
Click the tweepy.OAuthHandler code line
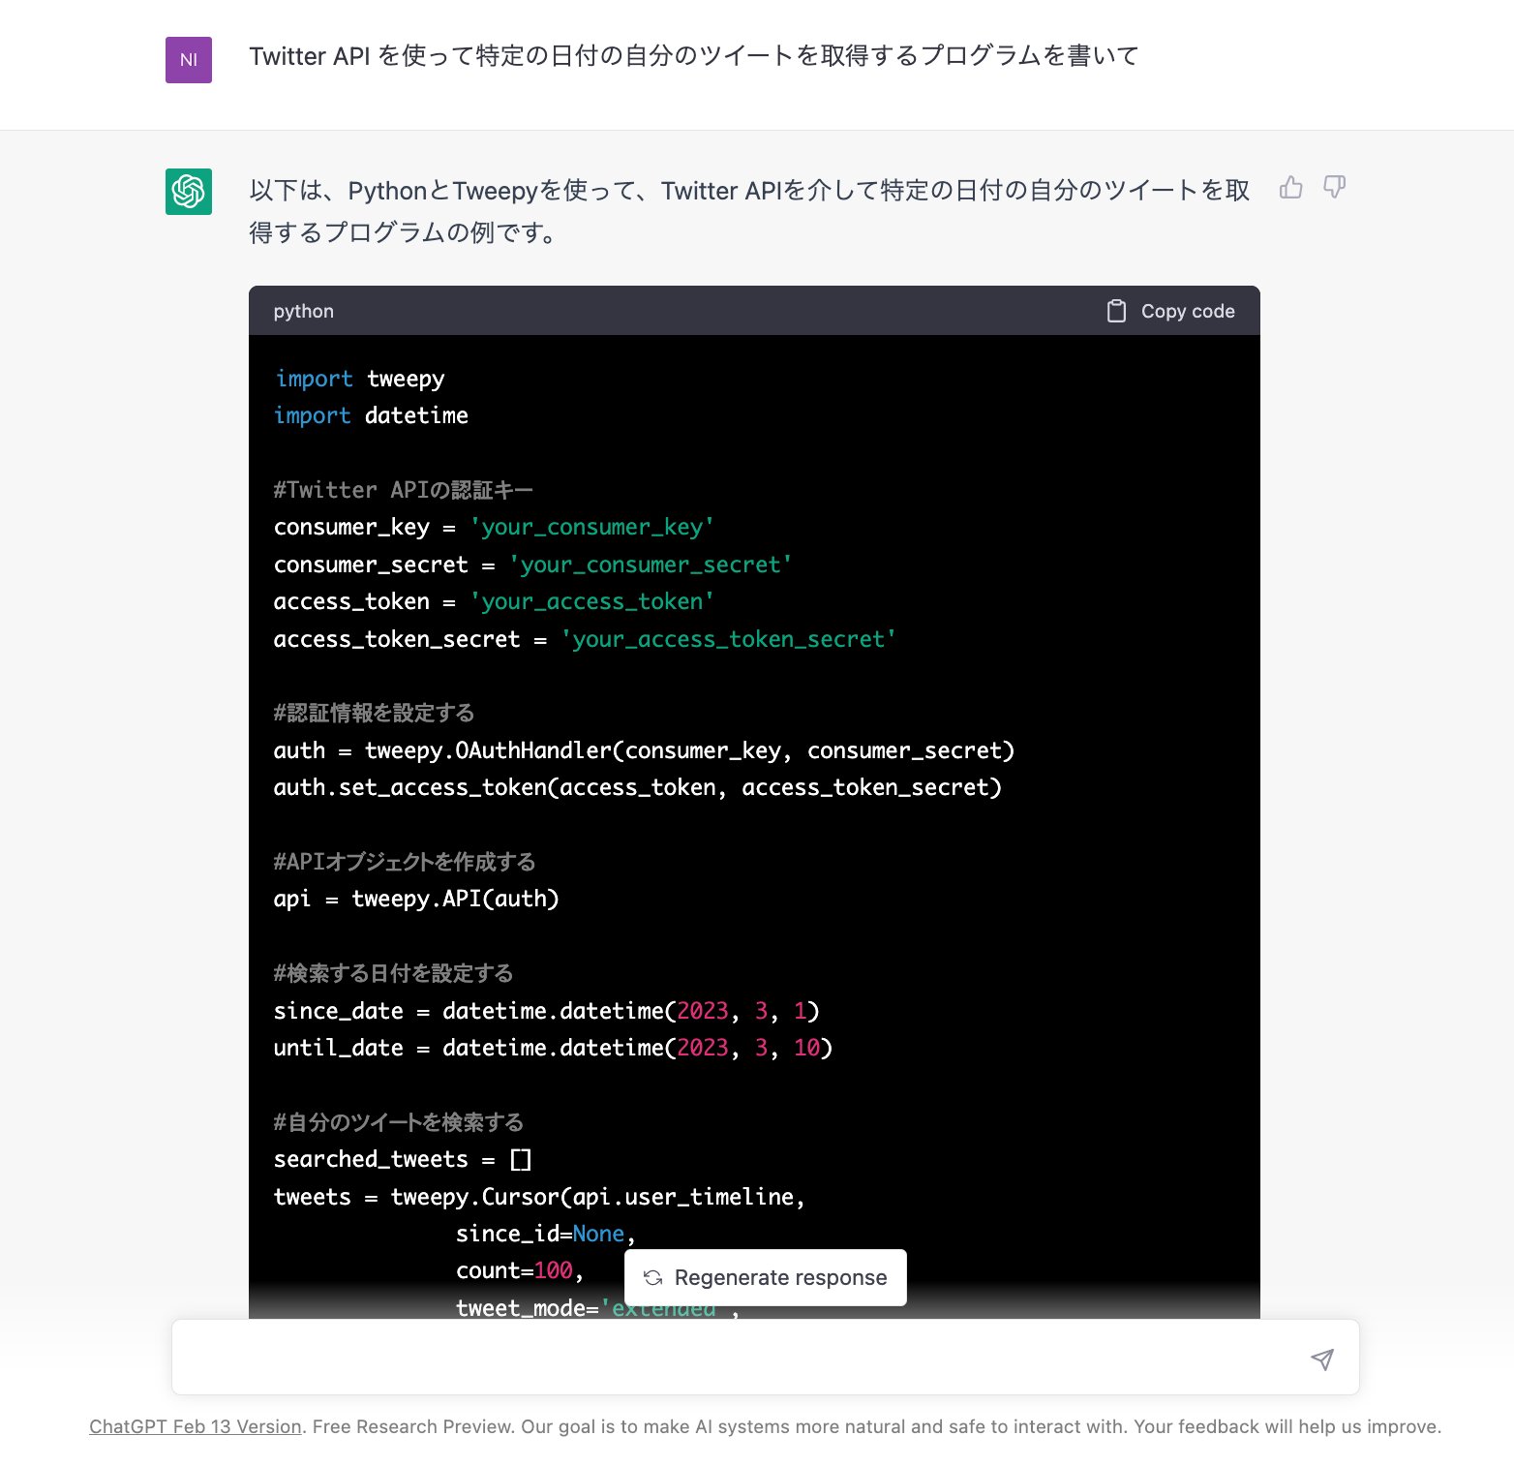point(644,750)
